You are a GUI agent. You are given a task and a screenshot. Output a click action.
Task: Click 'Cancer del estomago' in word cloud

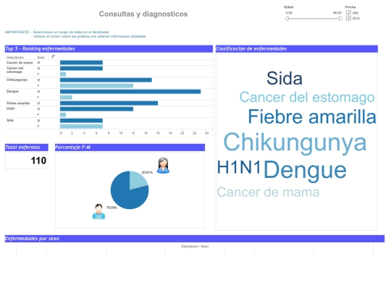307,97
